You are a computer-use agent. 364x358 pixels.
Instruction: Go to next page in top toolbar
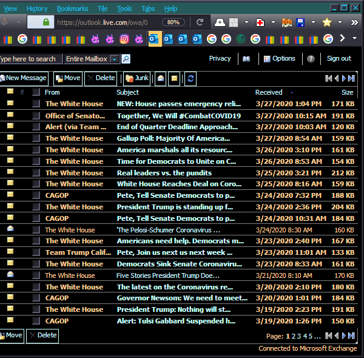coord(344,78)
